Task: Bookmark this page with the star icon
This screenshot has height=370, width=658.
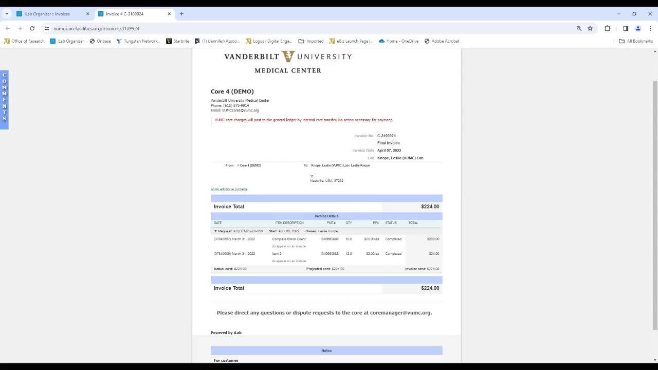Action: (590, 28)
